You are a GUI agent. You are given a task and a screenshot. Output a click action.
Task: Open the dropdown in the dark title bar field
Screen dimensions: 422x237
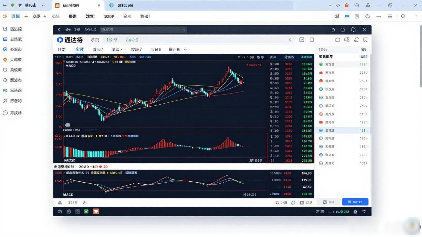pos(184,30)
